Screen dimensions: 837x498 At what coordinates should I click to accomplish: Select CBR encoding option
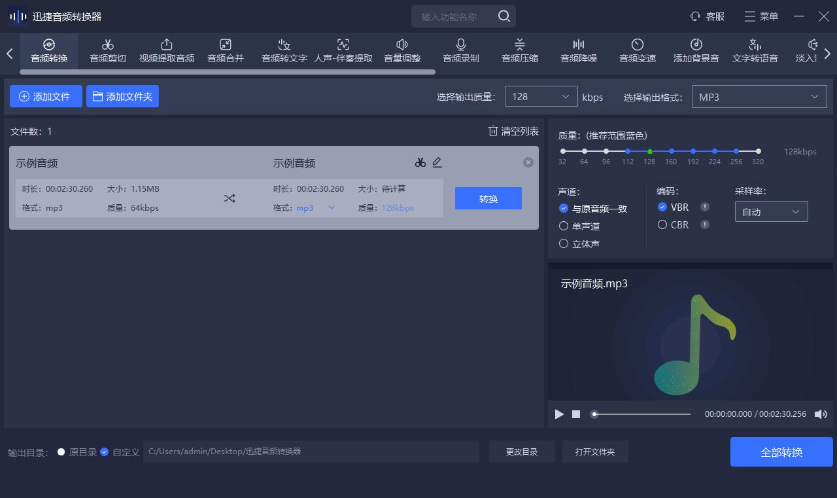click(674, 224)
